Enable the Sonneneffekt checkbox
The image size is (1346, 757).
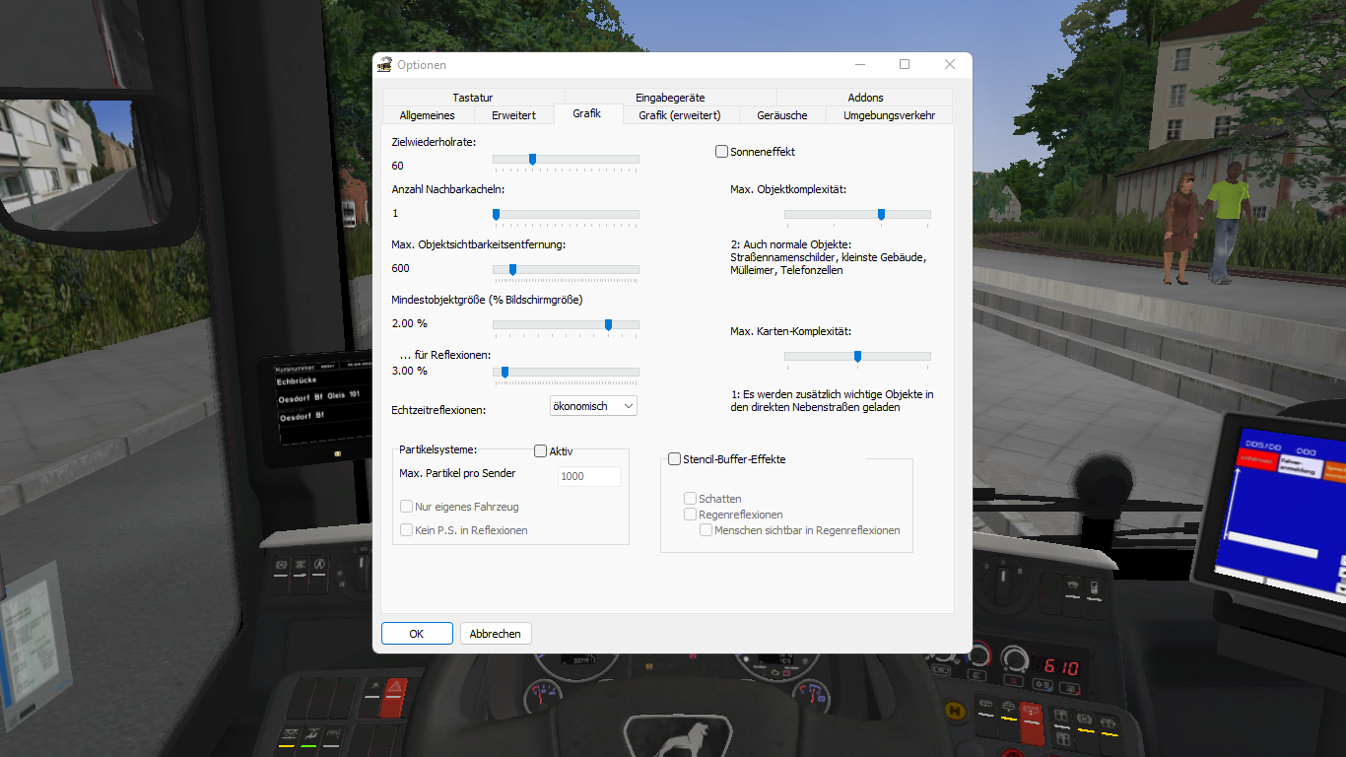pos(722,152)
